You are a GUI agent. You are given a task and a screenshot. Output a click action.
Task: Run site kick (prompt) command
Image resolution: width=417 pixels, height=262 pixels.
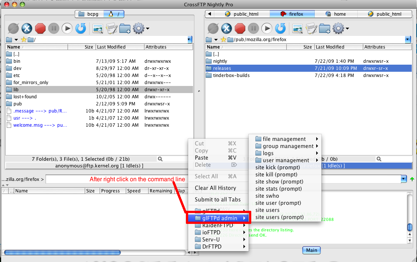285,167
